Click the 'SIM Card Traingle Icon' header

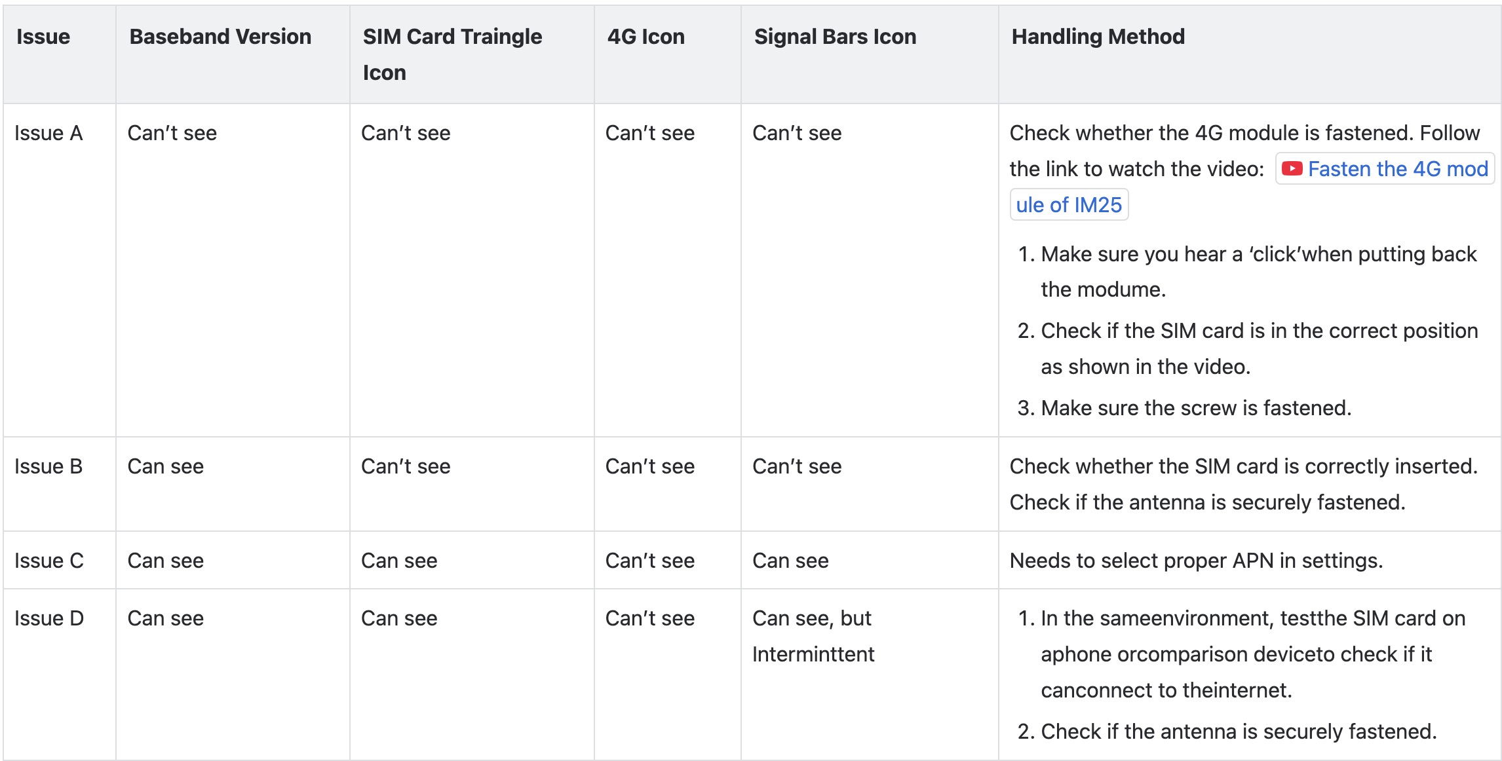(x=452, y=54)
